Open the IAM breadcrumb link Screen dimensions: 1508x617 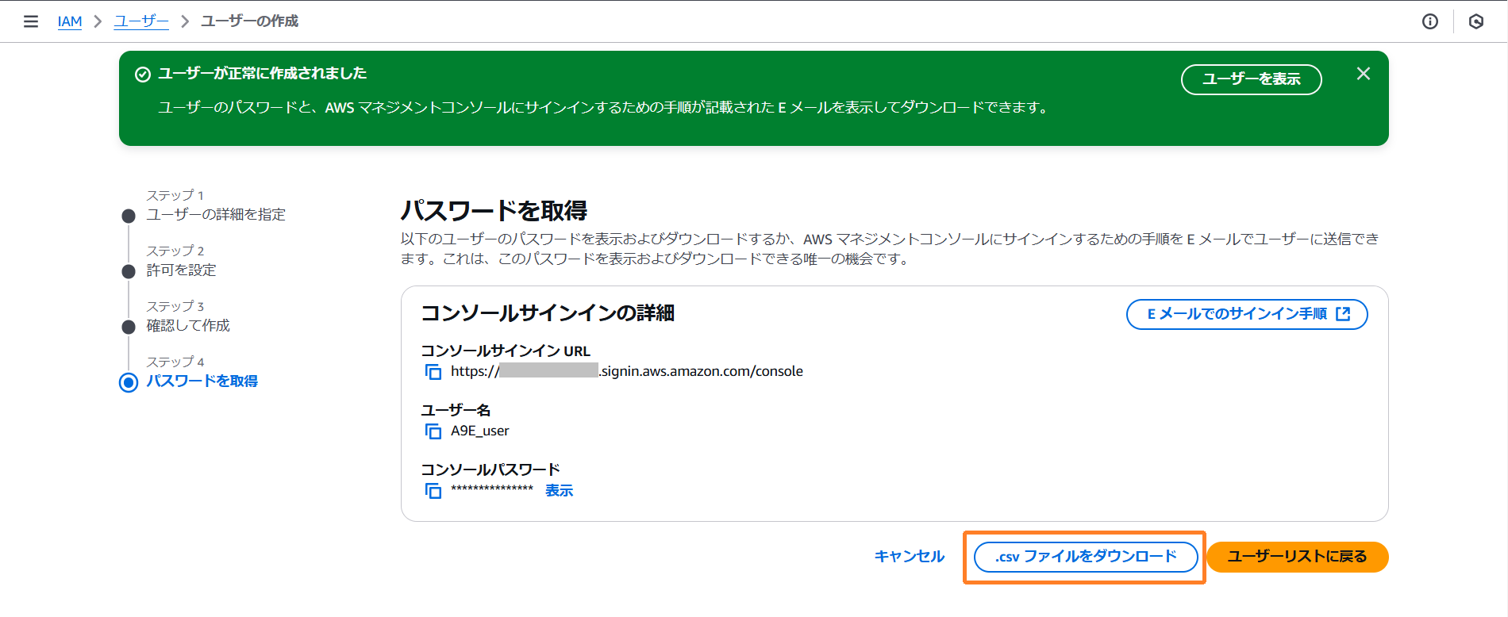(x=70, y=21)
